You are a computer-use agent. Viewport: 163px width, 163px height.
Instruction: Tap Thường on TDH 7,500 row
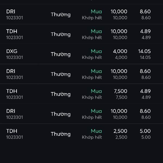coord(61,94)
